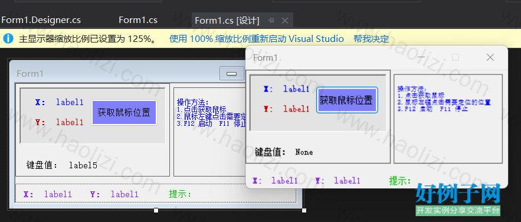Select the blue X: label in the designer
This screenshot has height=222, width=521.
tap(40, 102)
